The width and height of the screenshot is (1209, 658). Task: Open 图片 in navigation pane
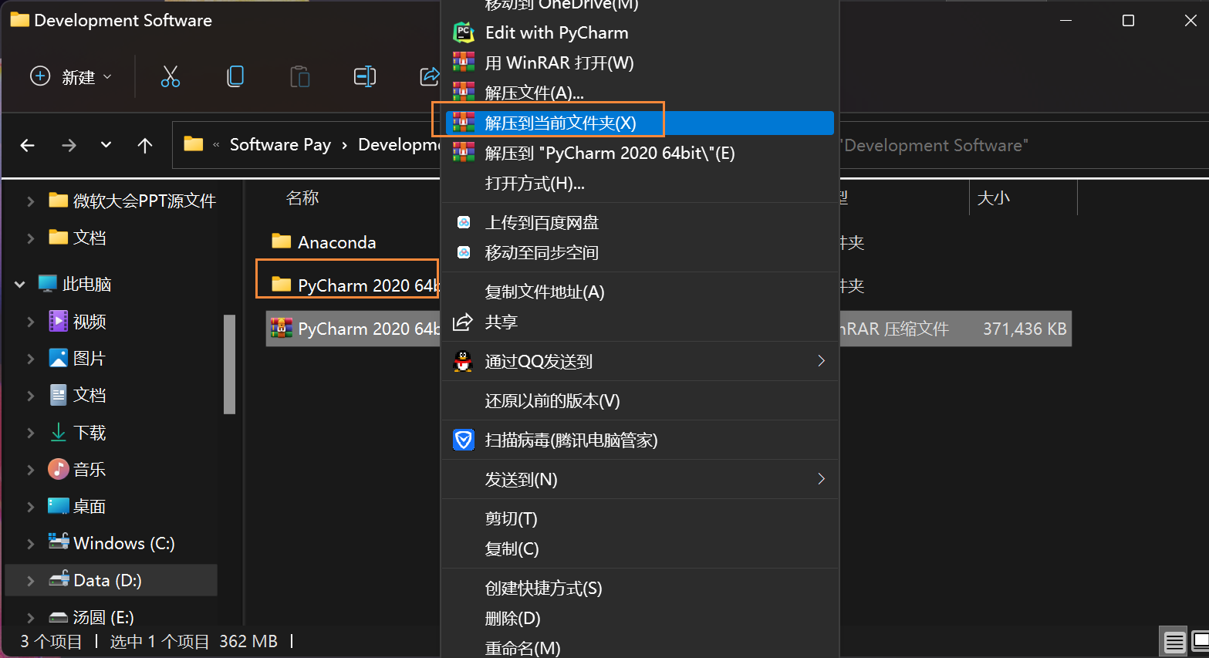77,358
